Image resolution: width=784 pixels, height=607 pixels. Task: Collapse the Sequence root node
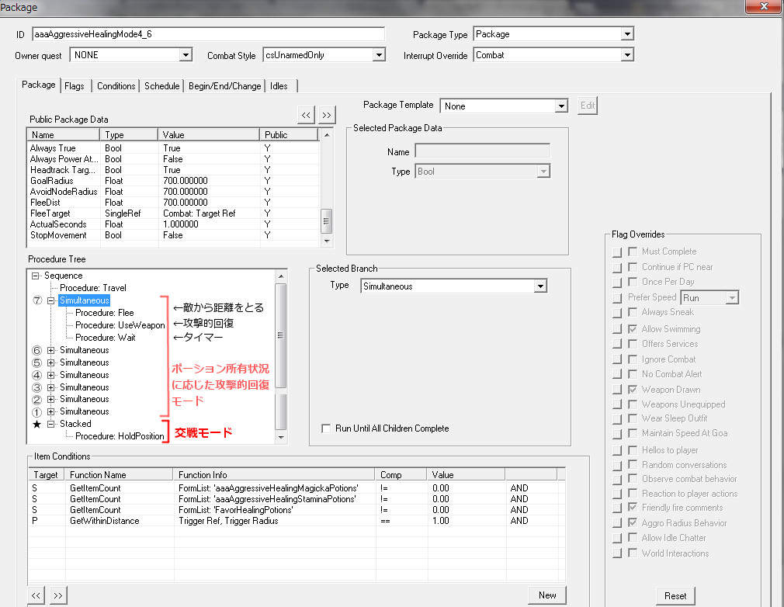[35, 276]
